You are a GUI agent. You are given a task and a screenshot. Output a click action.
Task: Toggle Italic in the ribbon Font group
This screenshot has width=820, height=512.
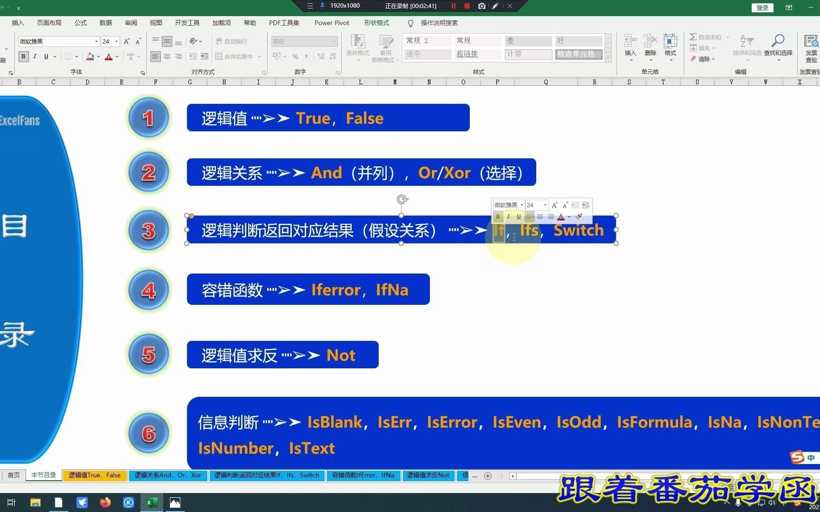pos(35,56)
